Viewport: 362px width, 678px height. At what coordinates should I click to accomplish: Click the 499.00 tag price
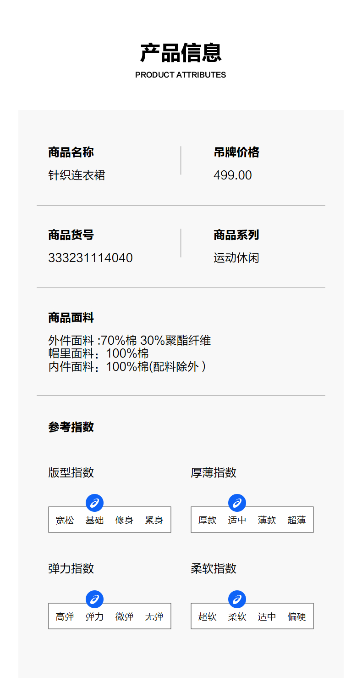(x=232, y=175)
